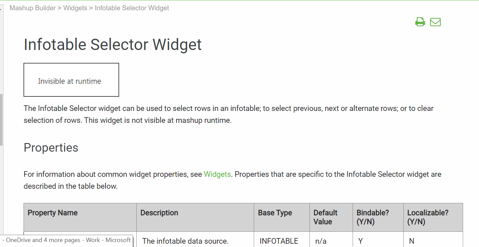Viewport: 479px width, 247px height.
Task: Click the Invisible at runtime widget image
Action: click(71, 80)
